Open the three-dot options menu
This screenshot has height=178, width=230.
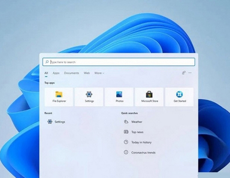click(x=190, y=73)
